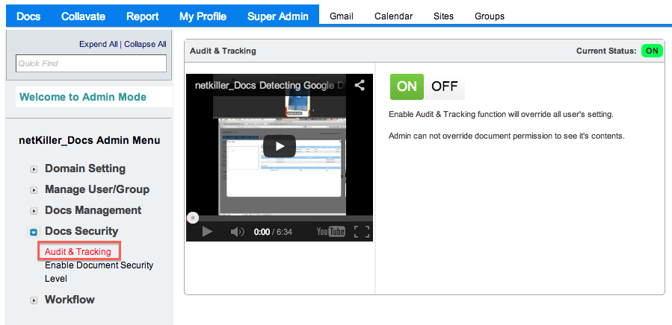672x325 pixels.
Task: Mute the video volume speaker icon
Action: click(x=237, y=232)
